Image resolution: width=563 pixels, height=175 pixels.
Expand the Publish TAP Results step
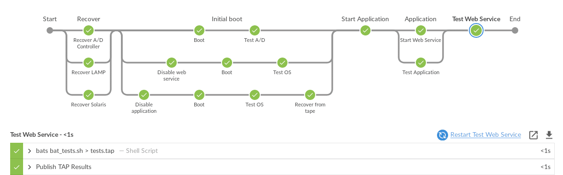coord(30,167)
